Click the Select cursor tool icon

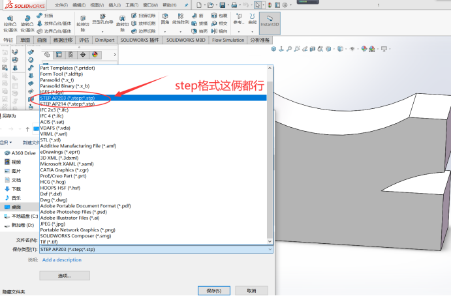coord(257,5)
